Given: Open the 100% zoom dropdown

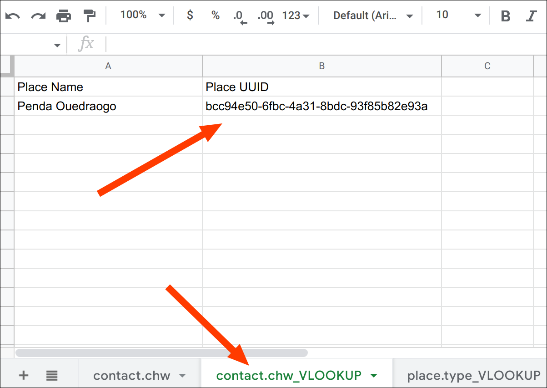Looking at the screenshot, I should click(x=142, y=15).
